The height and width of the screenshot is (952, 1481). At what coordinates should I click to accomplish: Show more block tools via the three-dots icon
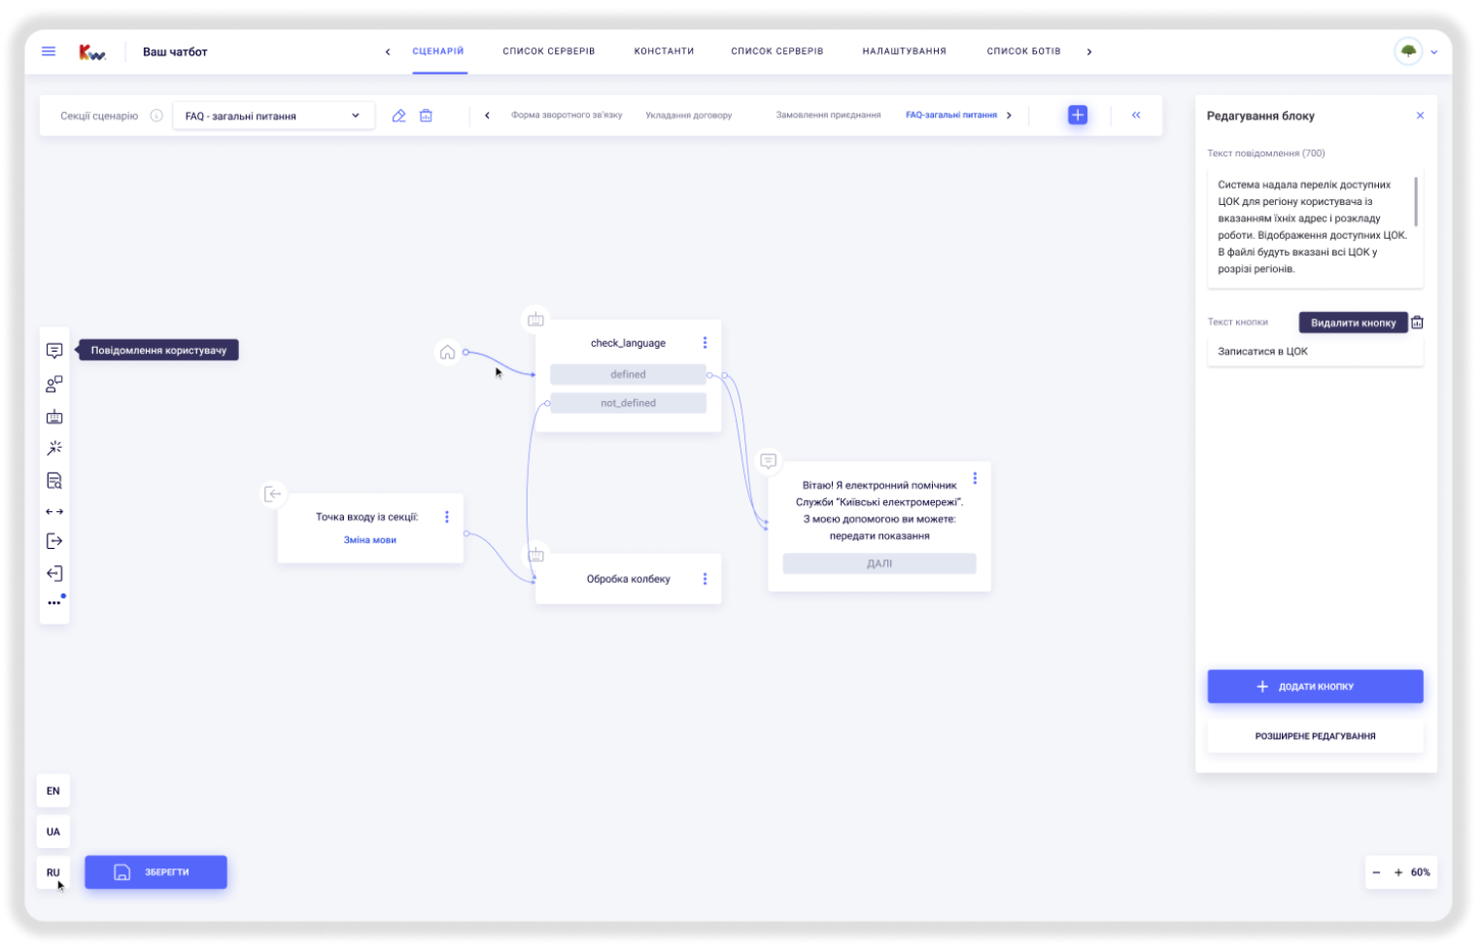54,602
